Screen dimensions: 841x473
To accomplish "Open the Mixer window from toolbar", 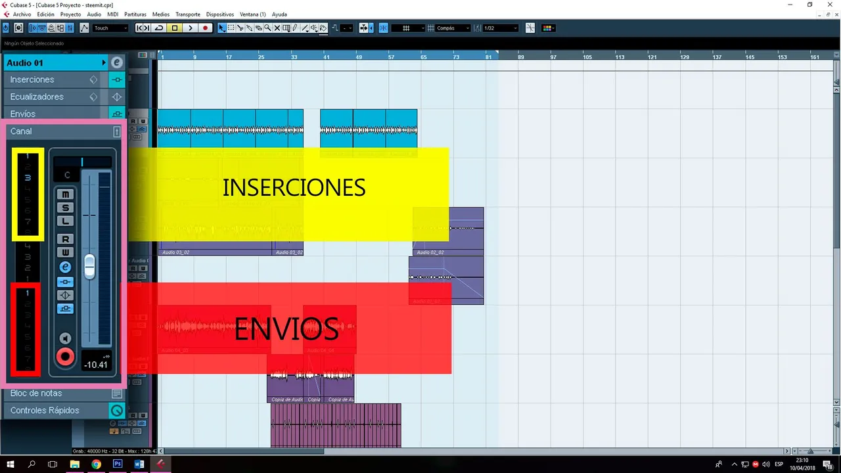I will (x=69, y=28).
